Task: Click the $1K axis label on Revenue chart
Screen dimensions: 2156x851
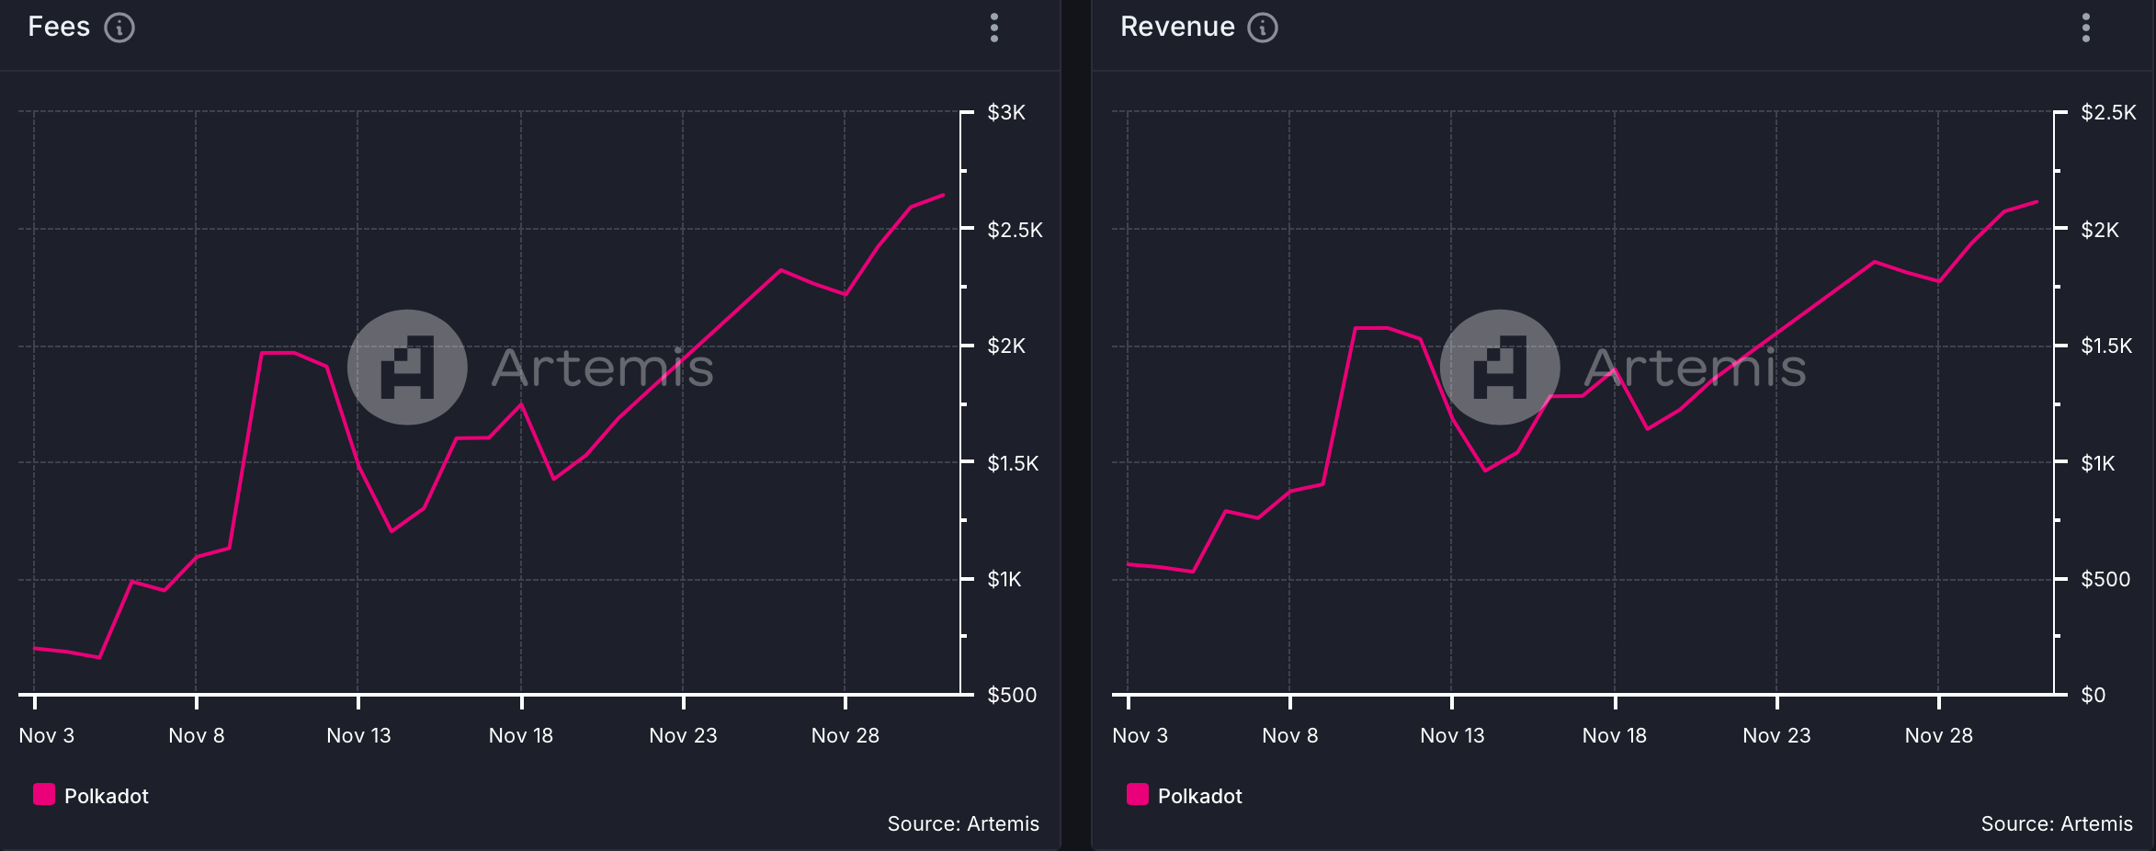Action: 2098,463
